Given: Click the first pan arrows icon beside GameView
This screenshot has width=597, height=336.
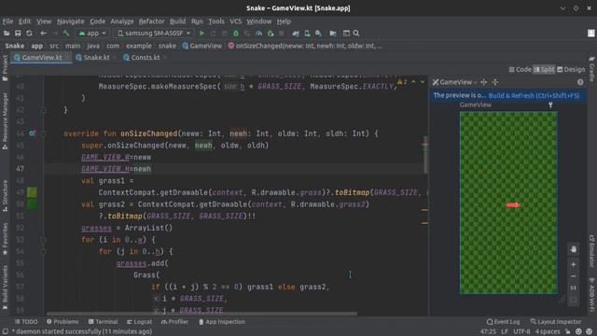Looking at the screenshot, I should pos(483,82).
